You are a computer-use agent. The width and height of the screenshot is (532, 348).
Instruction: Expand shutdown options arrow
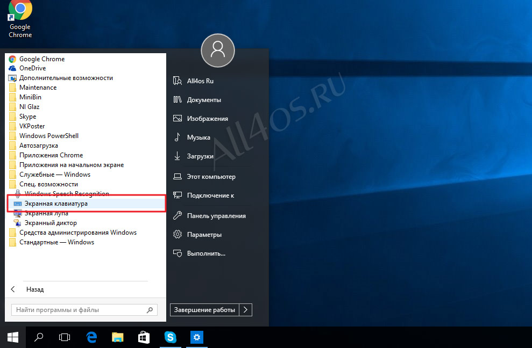pyautogui.click(x=246, y=310)
